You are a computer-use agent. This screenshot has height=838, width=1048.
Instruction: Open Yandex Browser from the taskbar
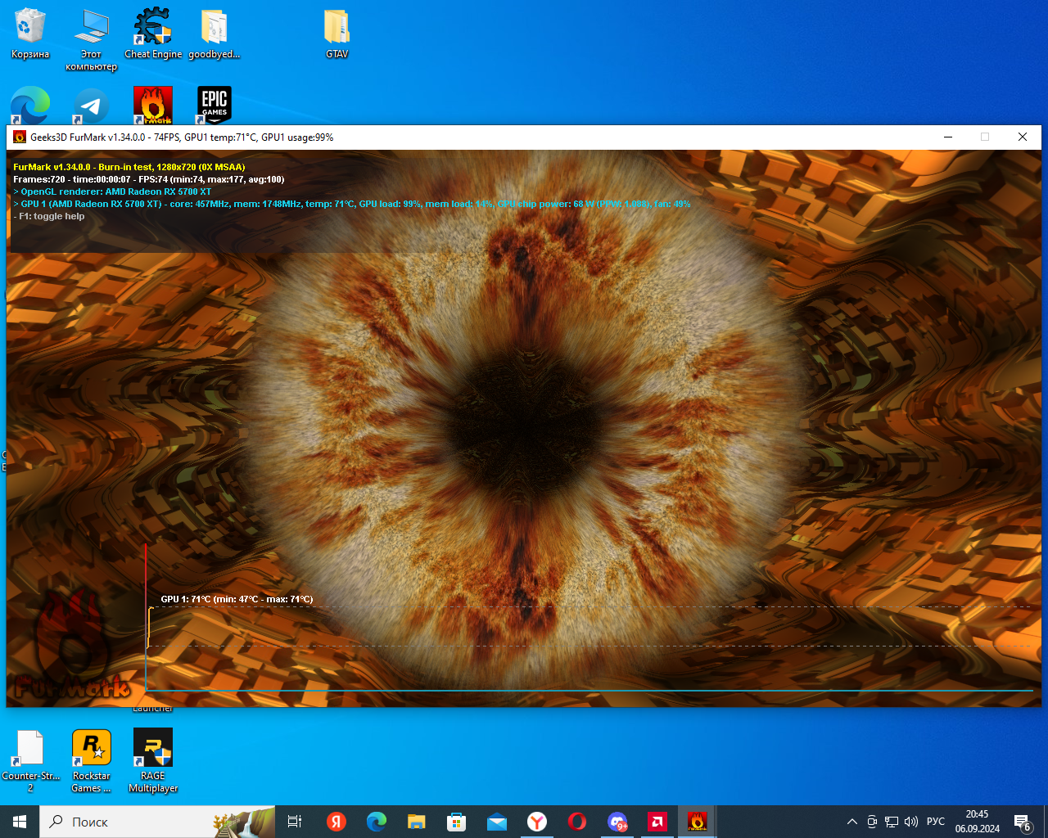click(536, 822)
